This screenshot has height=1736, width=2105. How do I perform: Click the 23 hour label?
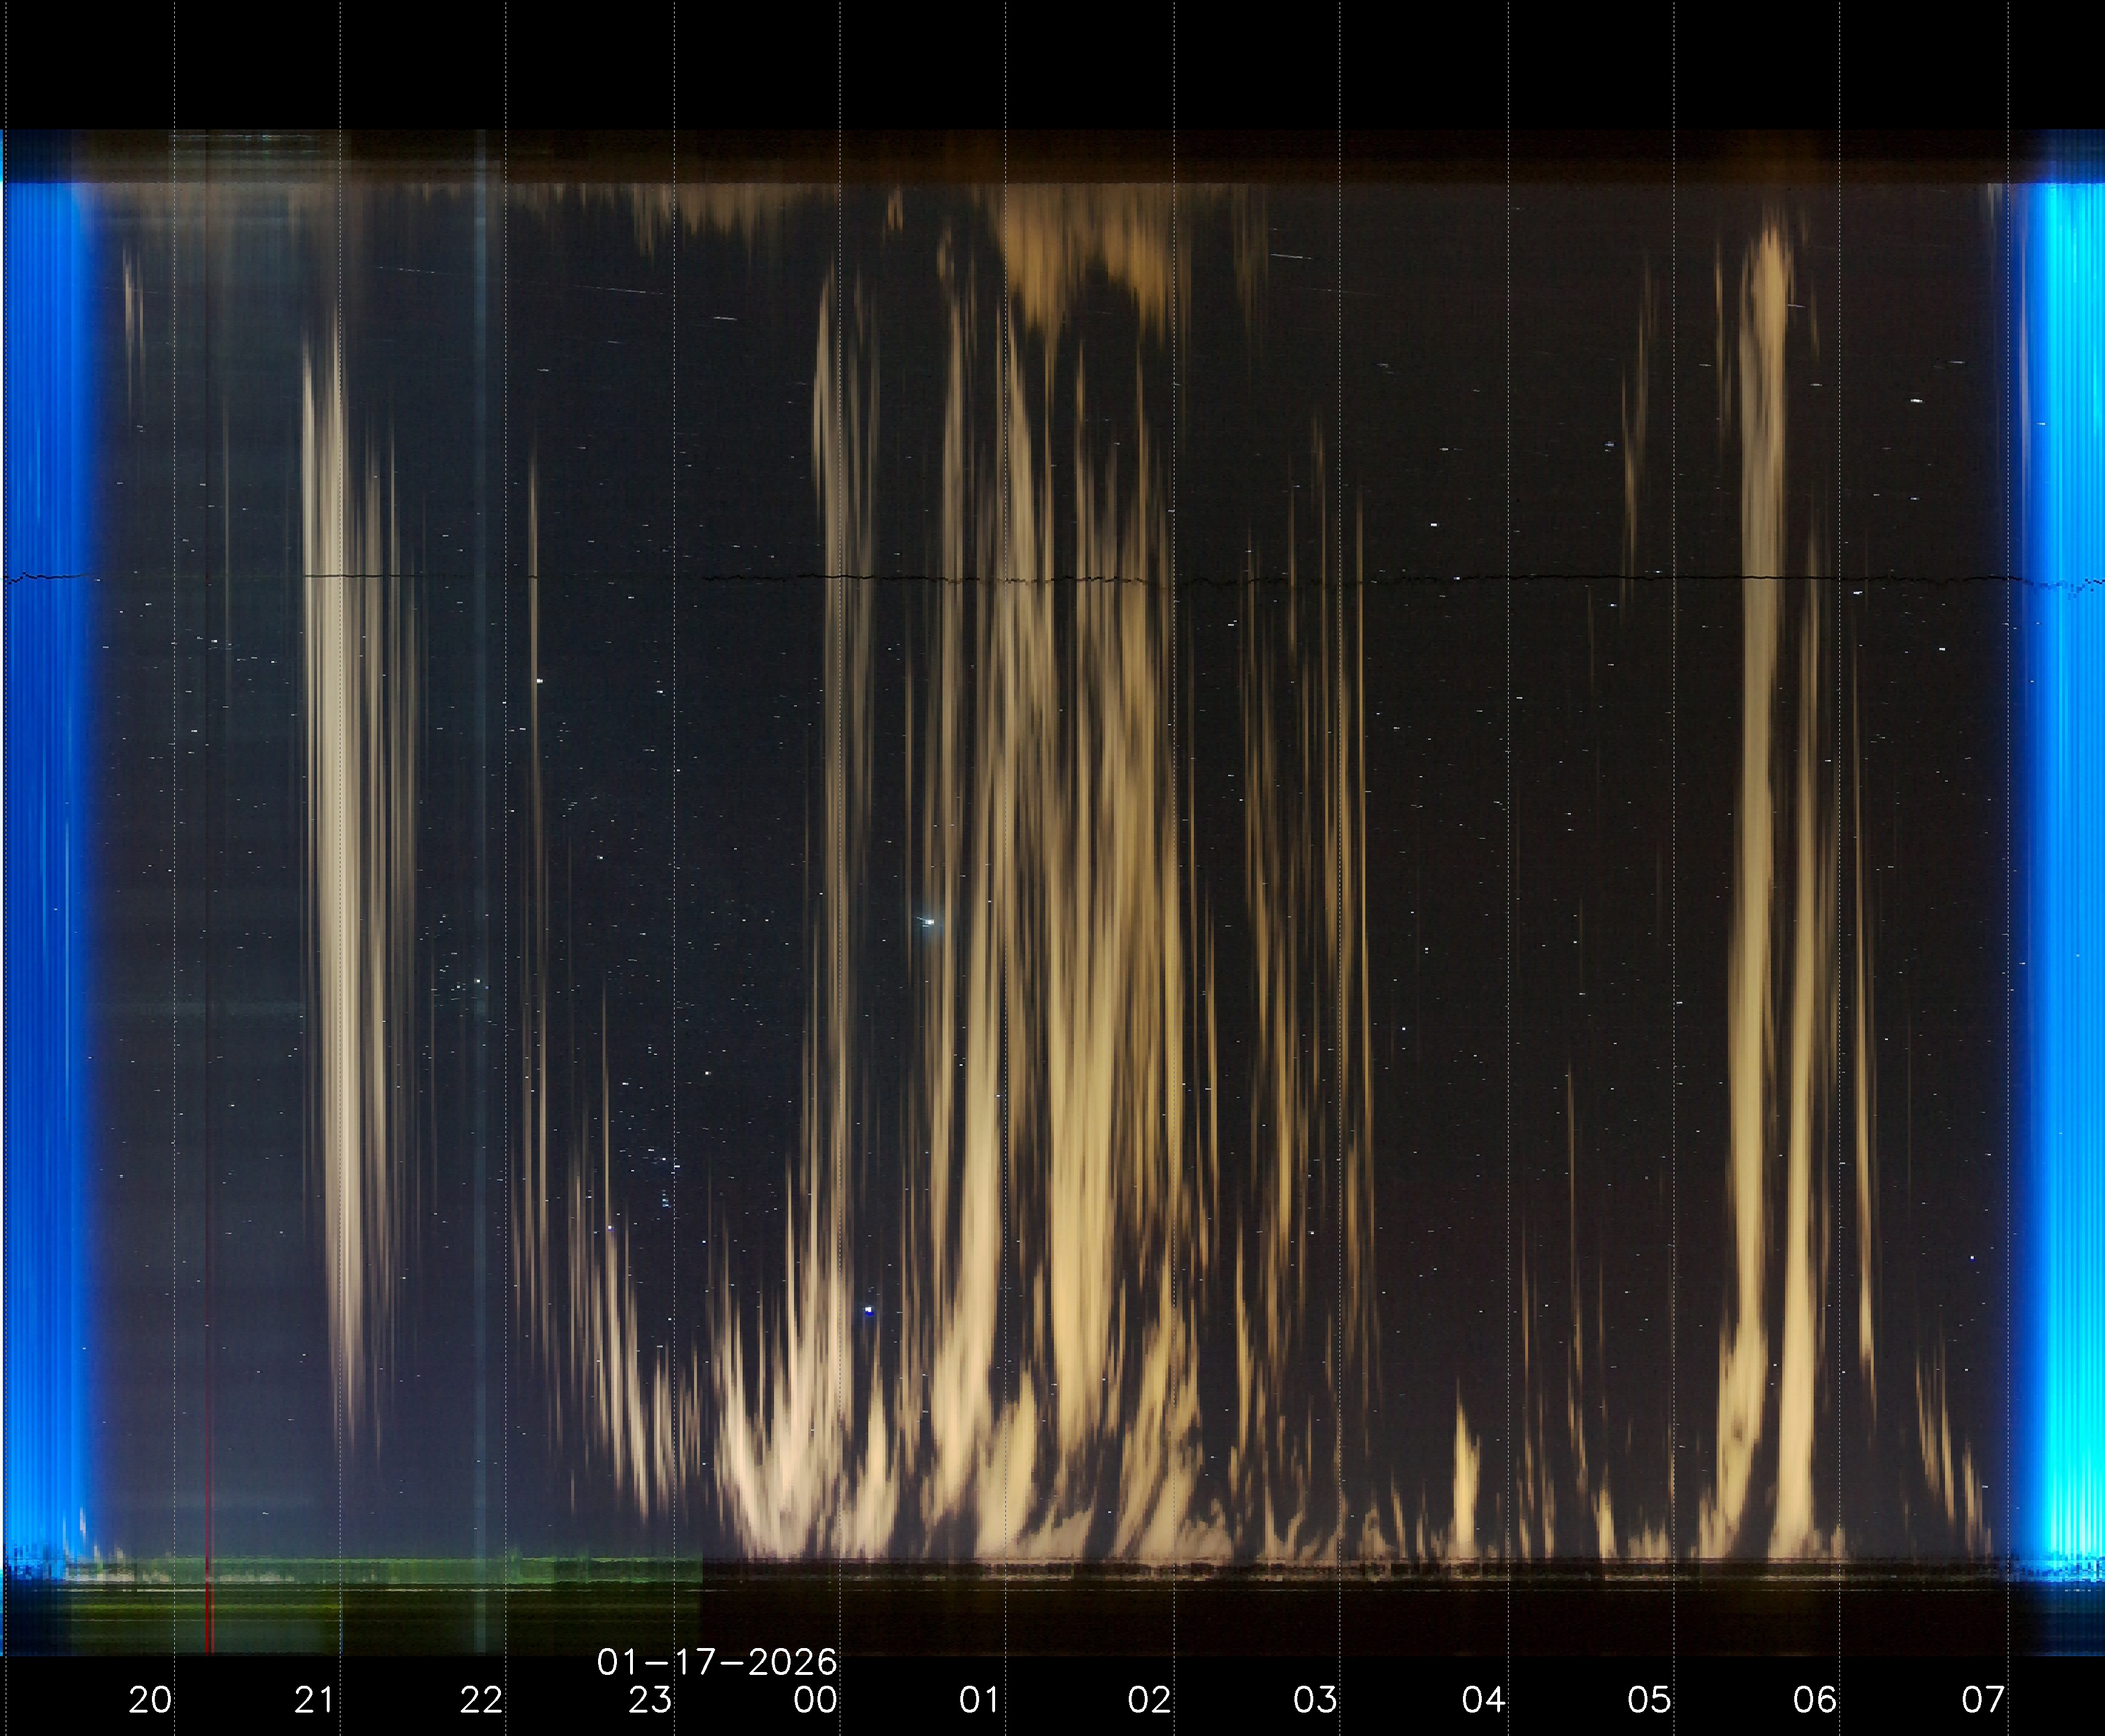tap(649, 1700)
